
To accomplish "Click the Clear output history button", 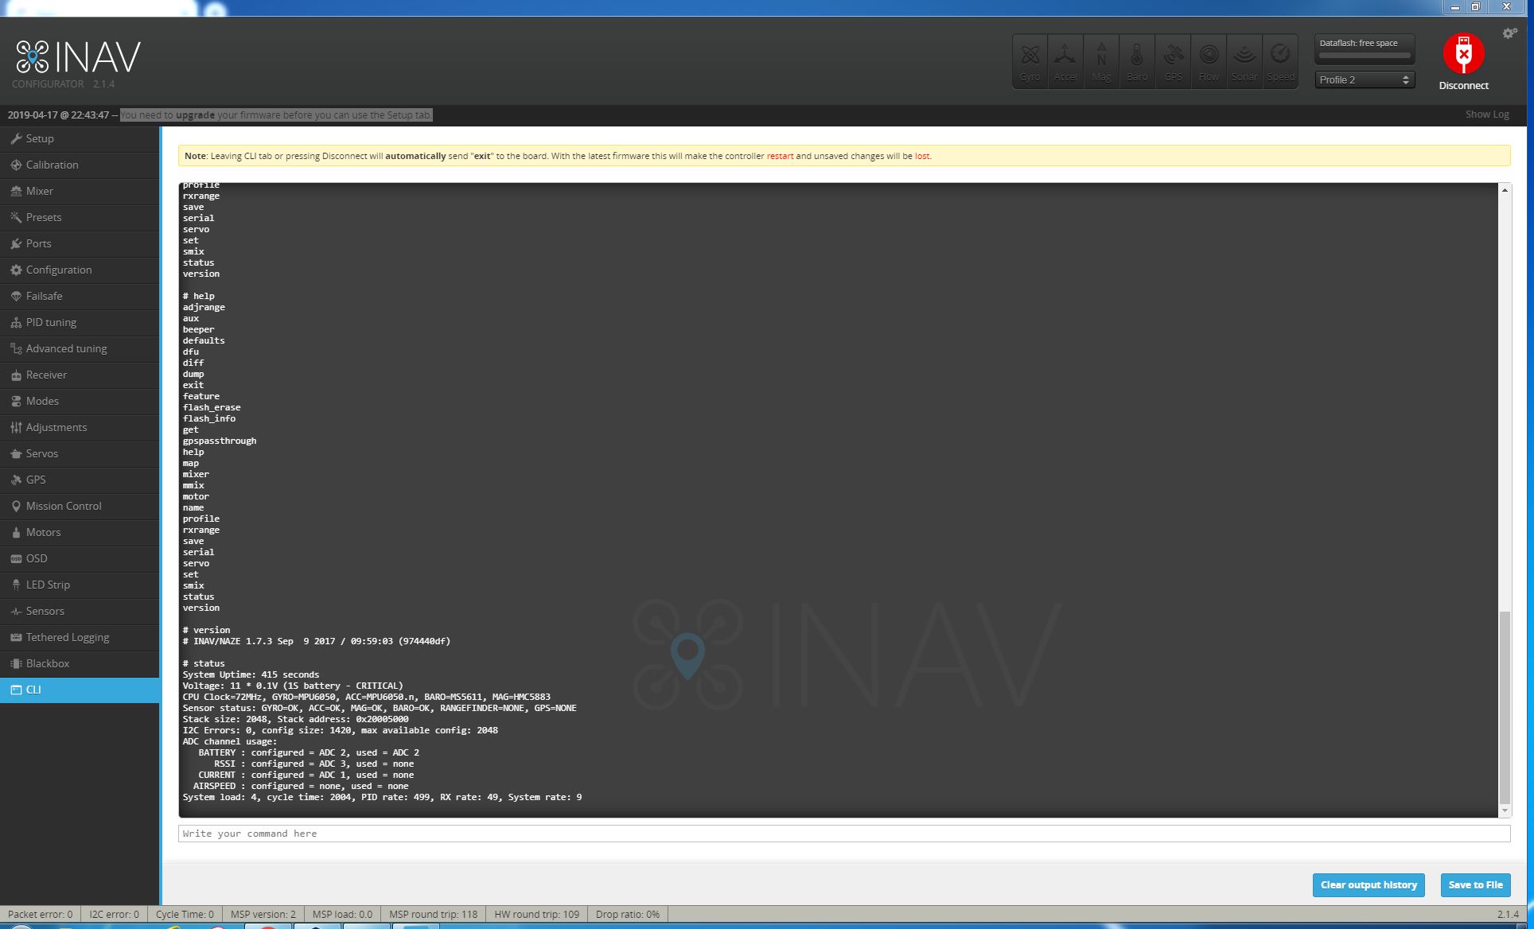I will click(1368, 884).
